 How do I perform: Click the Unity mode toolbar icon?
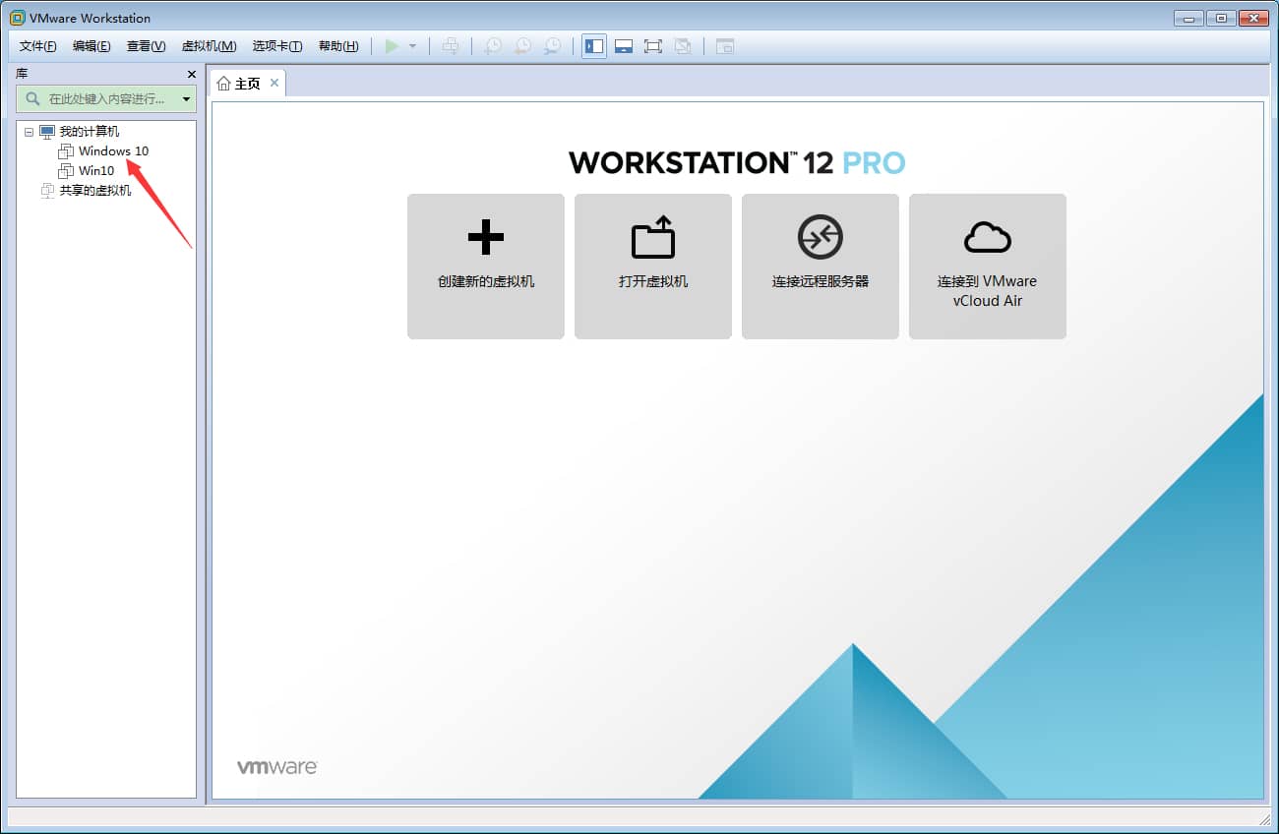click(683, 46)
